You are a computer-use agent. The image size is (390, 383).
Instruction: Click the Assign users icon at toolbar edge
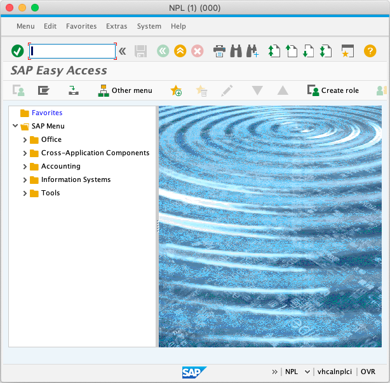(x=382, y=91)
